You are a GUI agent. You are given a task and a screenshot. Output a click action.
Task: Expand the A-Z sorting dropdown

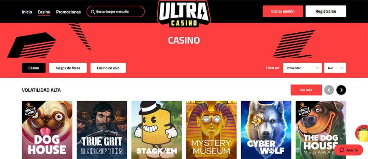point(335,68)
